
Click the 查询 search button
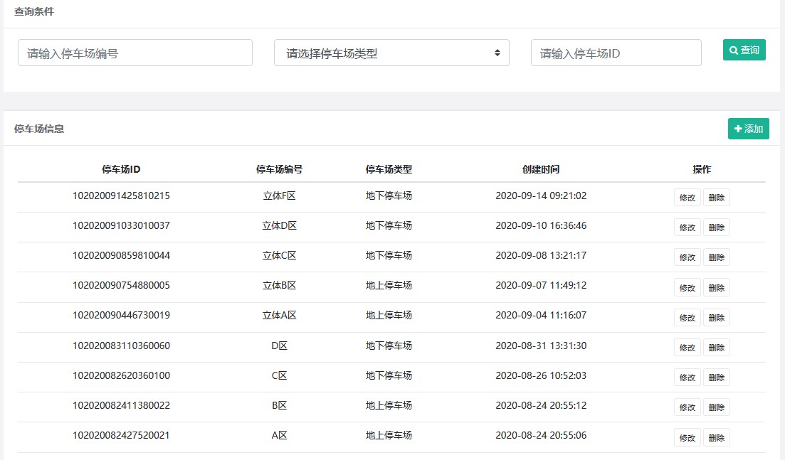(x=744, y=50)
